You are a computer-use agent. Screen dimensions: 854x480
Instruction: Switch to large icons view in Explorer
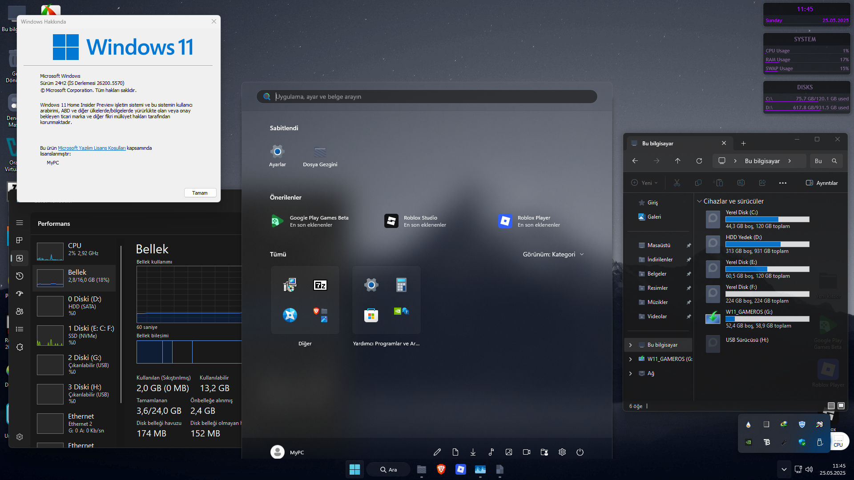coord(841,406)
